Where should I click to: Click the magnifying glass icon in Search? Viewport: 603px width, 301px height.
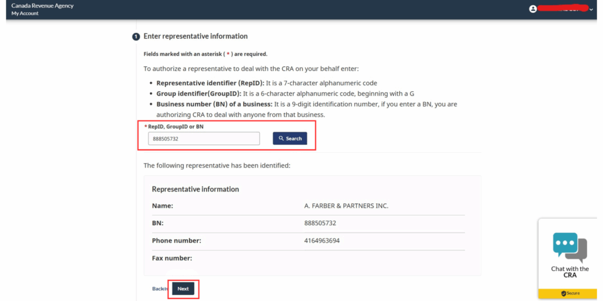click(281, 139)
